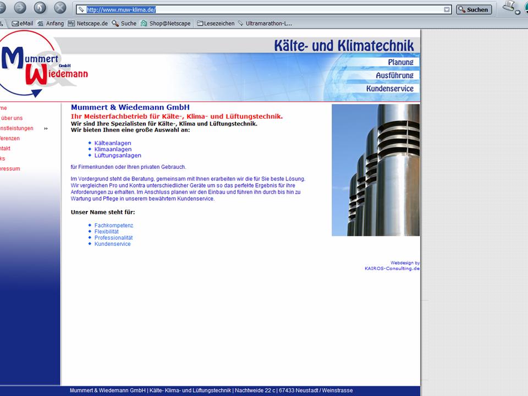The image size is (528, 396).
Task: Click the Anfang home bookmark
Action: click(x=51, y=24)
